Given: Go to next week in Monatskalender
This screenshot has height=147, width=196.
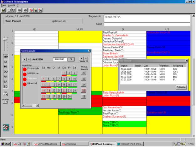Looking at the screenshot, I should (86, 58).
